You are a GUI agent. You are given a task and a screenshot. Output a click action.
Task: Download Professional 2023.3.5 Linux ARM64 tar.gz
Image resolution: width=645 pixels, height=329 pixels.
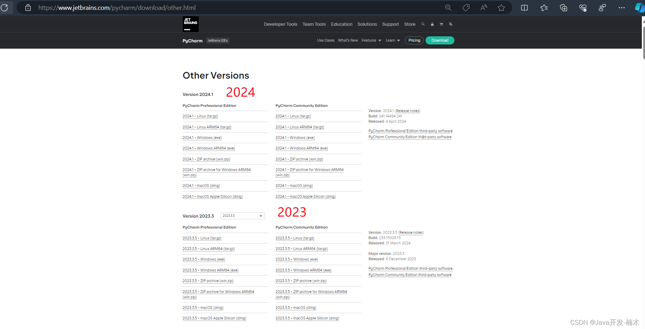(209, 249)
